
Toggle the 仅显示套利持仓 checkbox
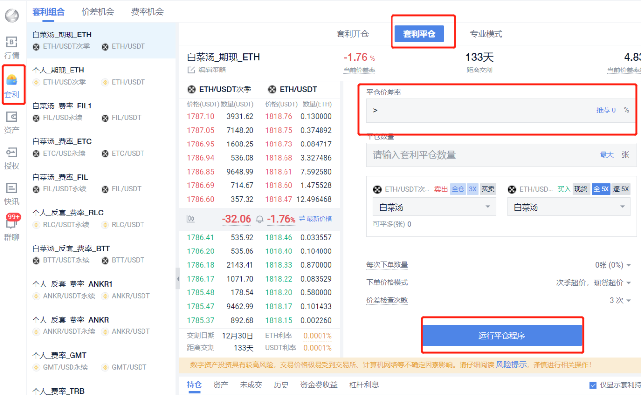pyautogui.click(x=593, y=385)
